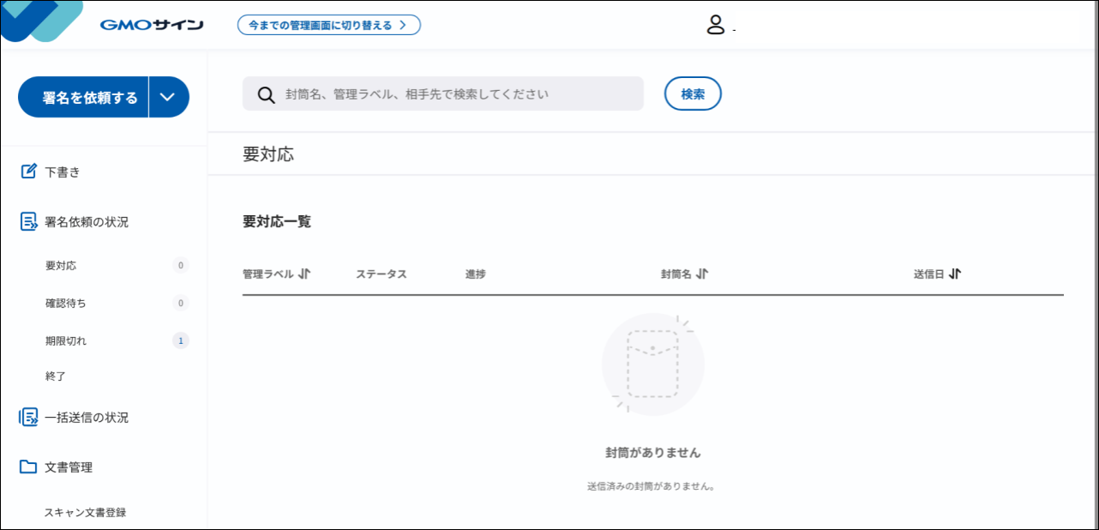The image size is (1099, 530).
Task: Open 終了 list in sidebar
Action: tap(56, 376)
